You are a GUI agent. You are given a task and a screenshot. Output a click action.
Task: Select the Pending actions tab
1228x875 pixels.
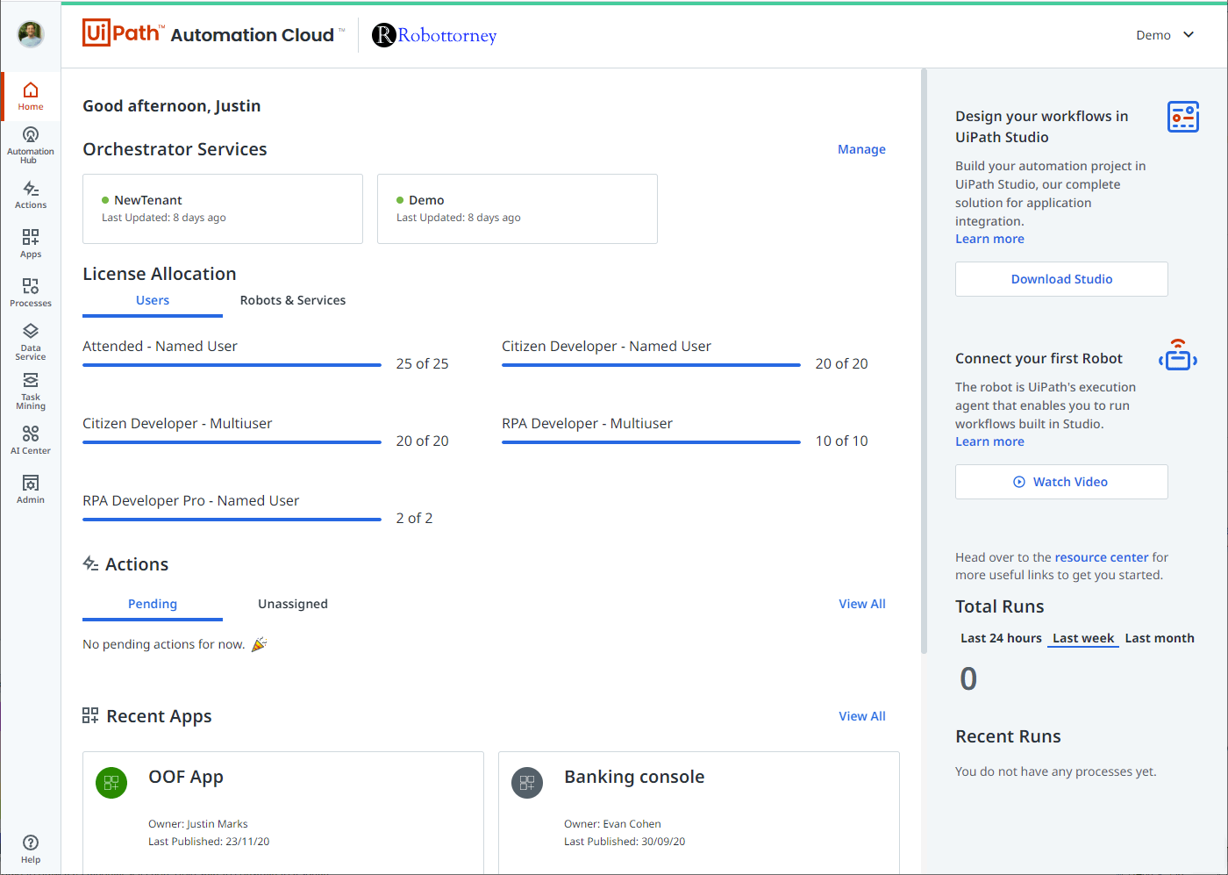153,605
